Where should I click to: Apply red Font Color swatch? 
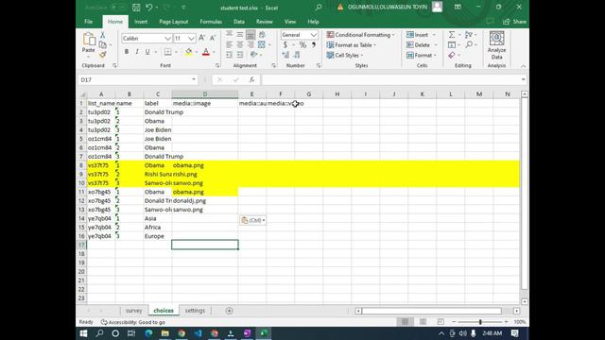(206, 52)
